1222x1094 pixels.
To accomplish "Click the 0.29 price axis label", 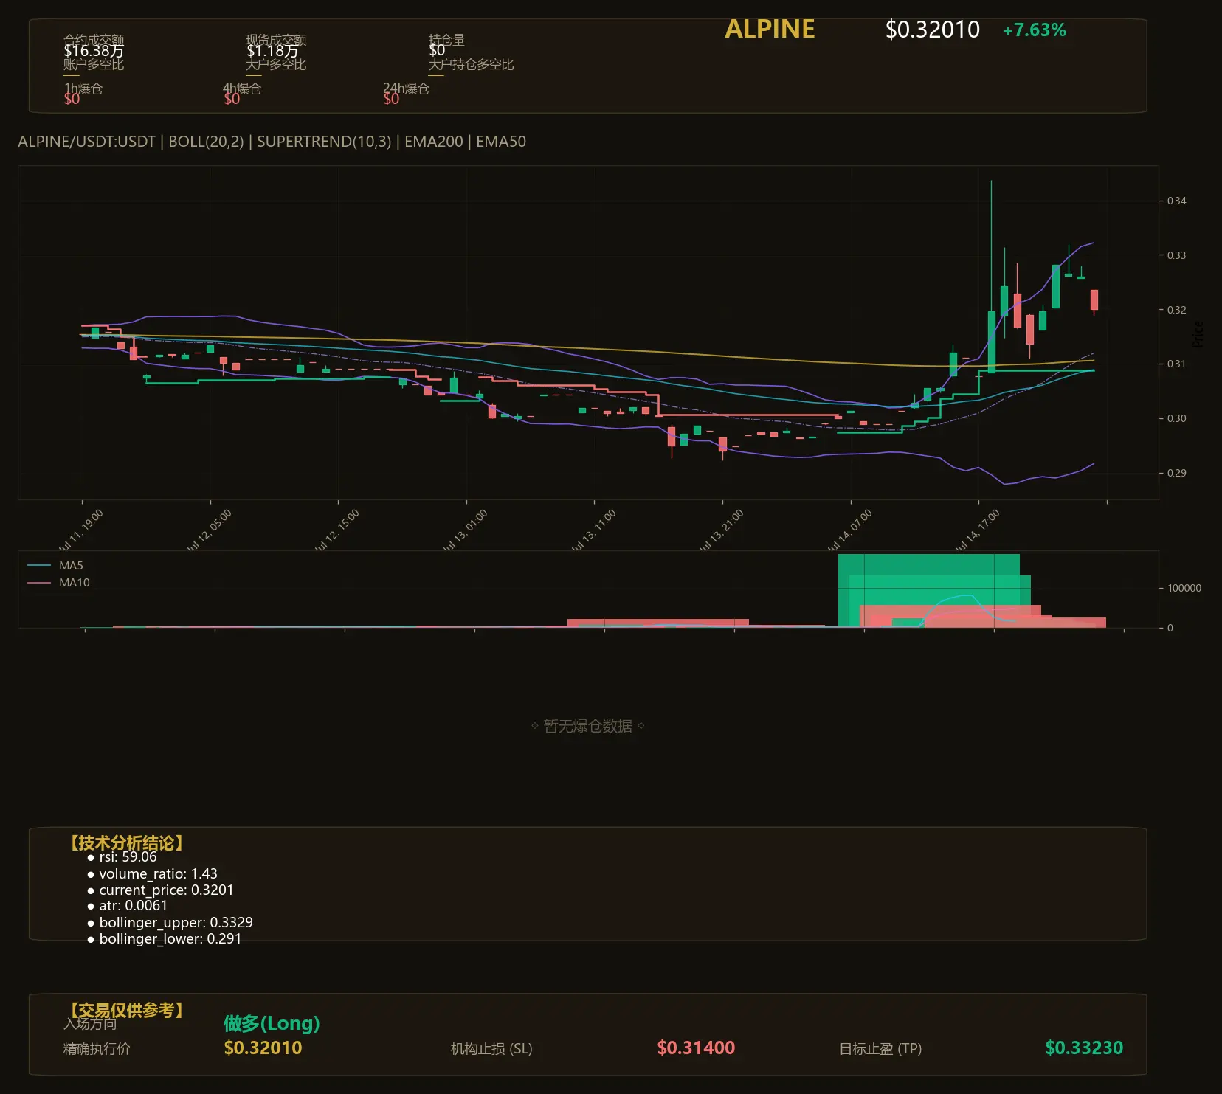I will click(1176, 473).
